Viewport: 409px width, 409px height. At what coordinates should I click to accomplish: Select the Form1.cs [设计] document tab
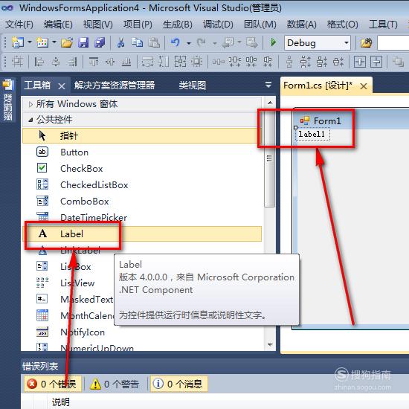[318, 86]
